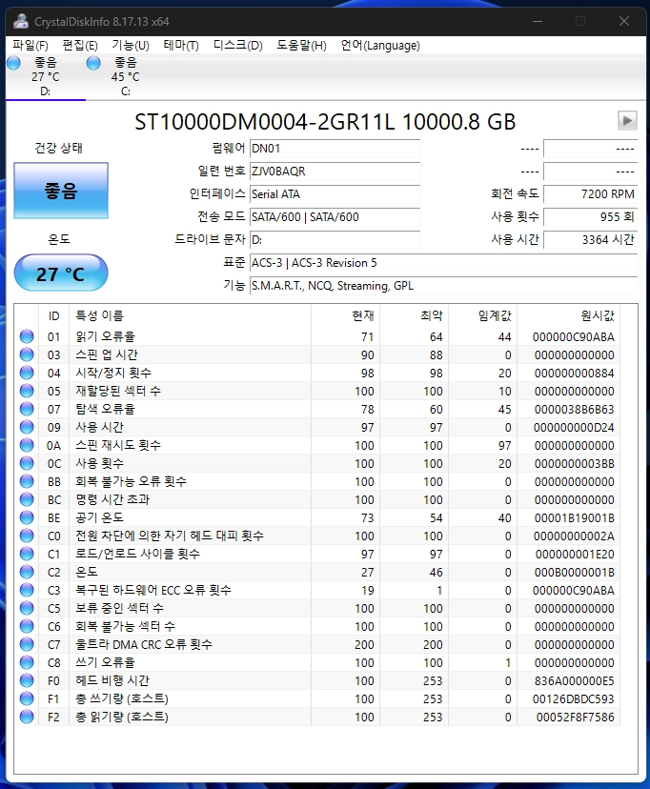The image size is (650, 789).
Task: Click the blue status dot for attribute BC
Action: [x=27, y=499]
